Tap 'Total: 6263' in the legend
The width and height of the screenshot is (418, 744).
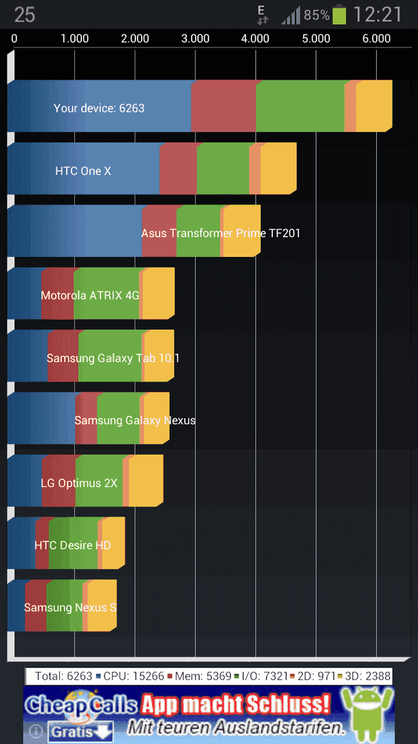(x=63, y=676)
